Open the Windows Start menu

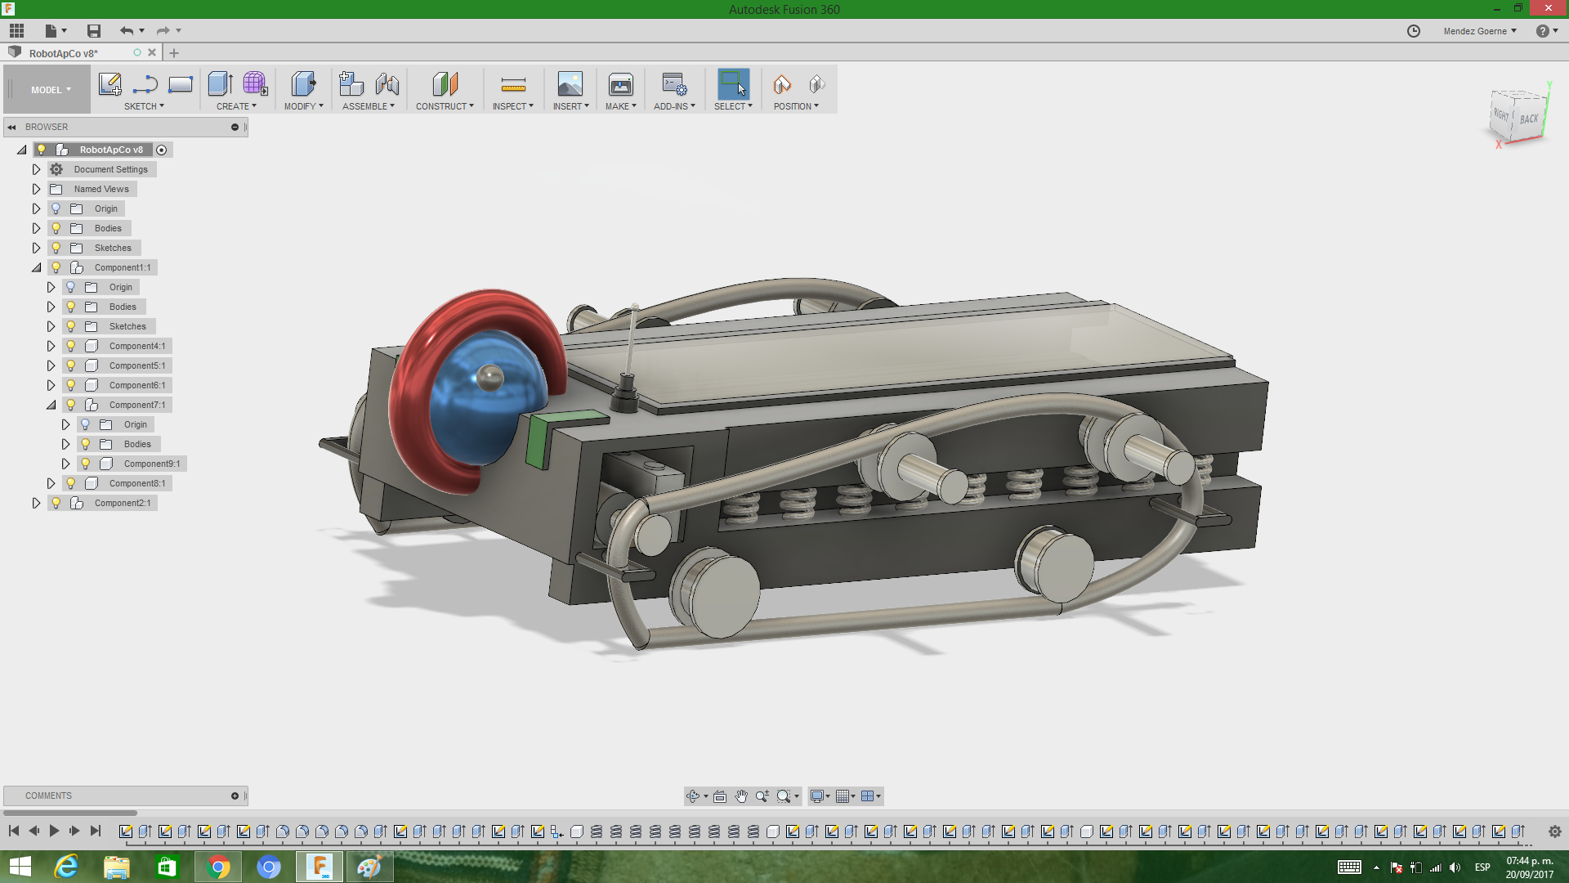pyautogui.click(x=20, y=867)
